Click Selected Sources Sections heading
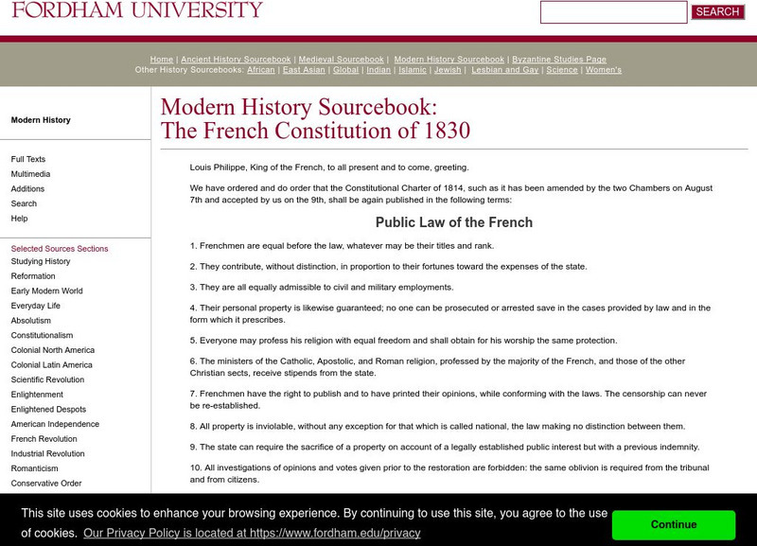This screenshot has width=757, height=546. [60, 249]
